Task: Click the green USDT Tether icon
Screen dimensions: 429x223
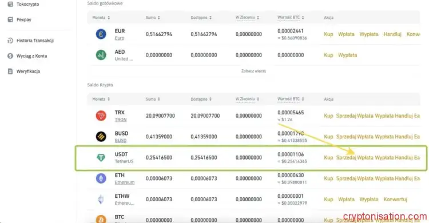Action: click(101, 158)
